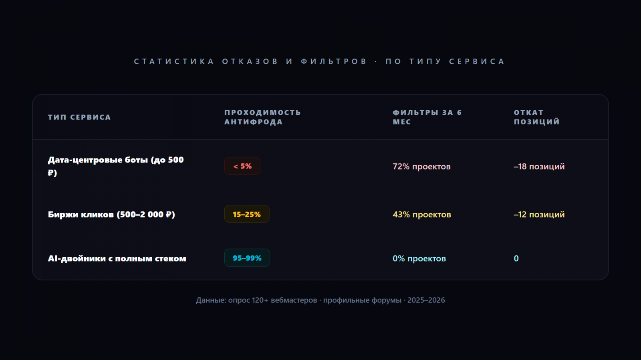Click the "0% проектов" cell
Screen dimensions: 641x360
[x=419, y=258]
